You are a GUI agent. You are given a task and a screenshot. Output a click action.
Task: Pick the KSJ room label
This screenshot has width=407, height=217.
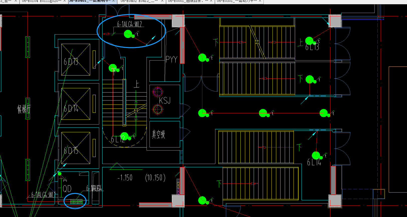(x=165, y=101)
